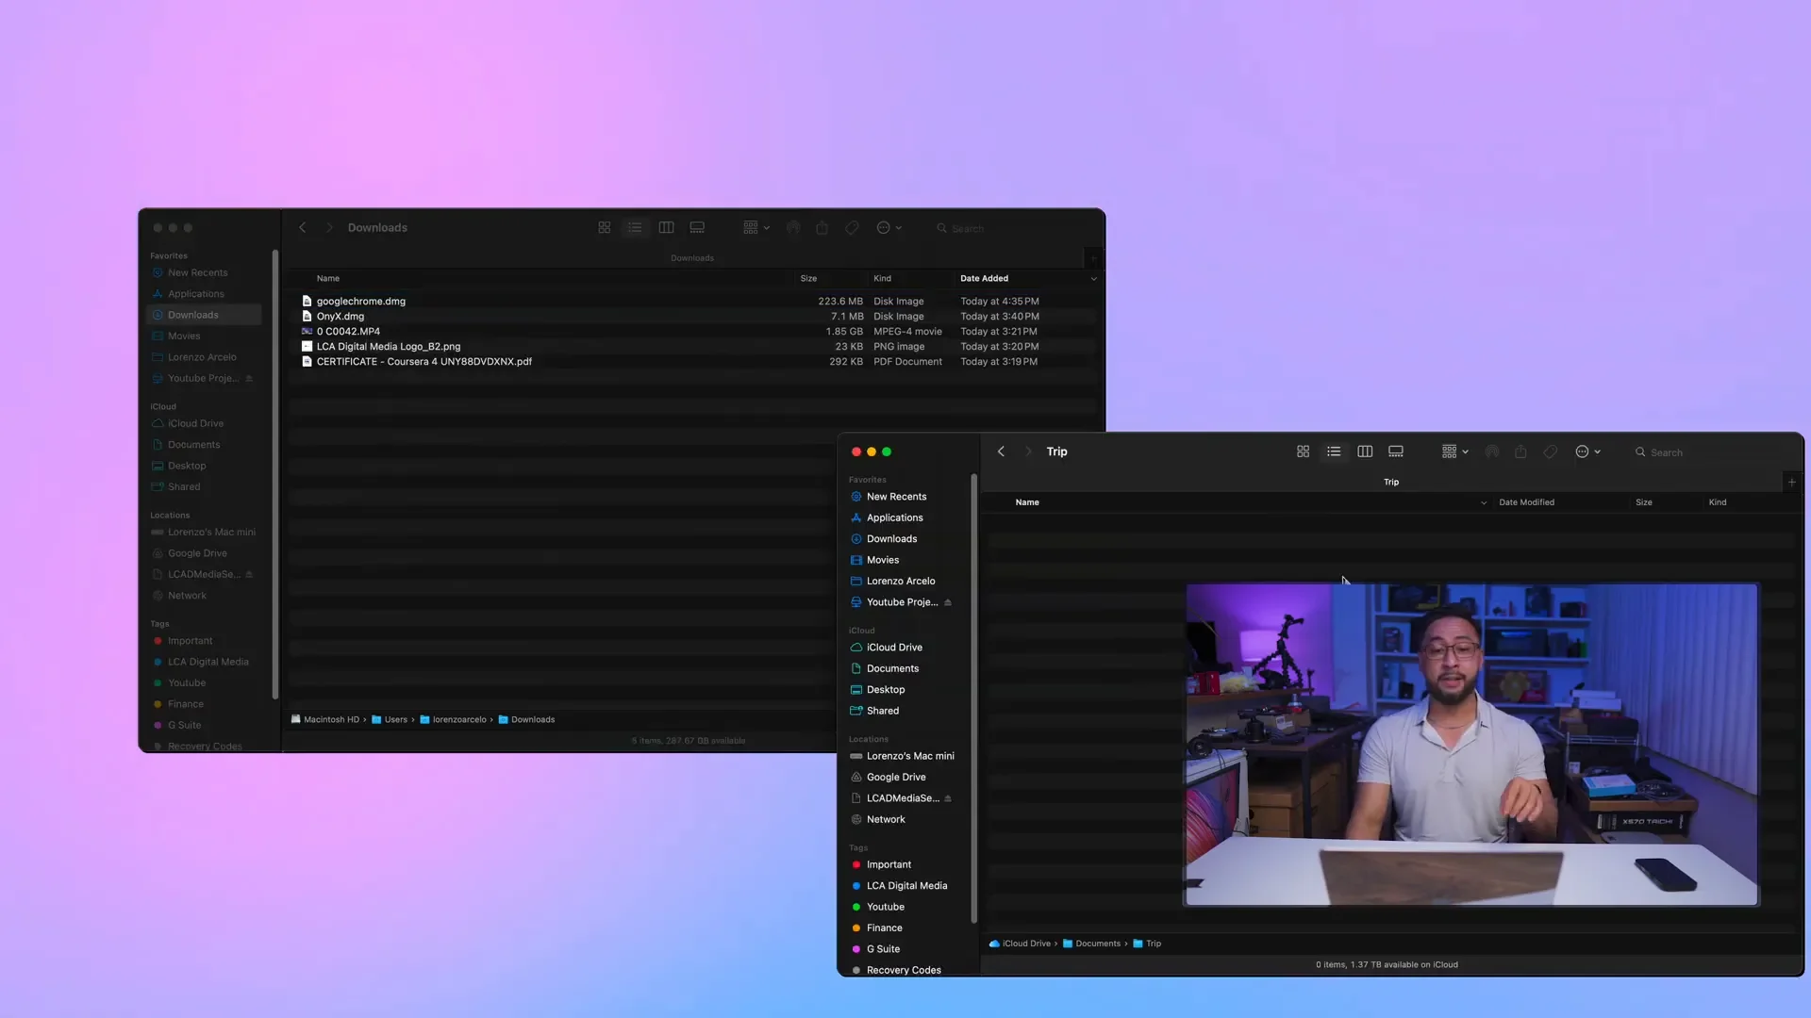Eject LCADMediaSe... volume in Trip sidebar

[x=948, y=798]
